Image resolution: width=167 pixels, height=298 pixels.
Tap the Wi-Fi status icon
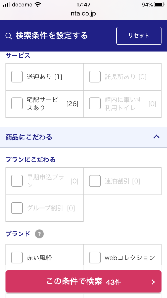[x=38, y=5]
